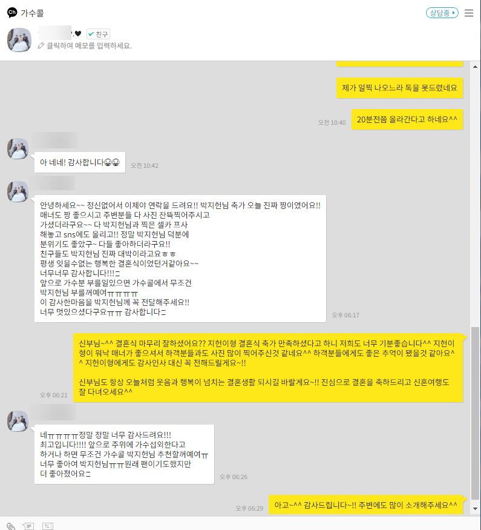Click the pencil memo edit icon
481x530 pixels.
point(41,45)
